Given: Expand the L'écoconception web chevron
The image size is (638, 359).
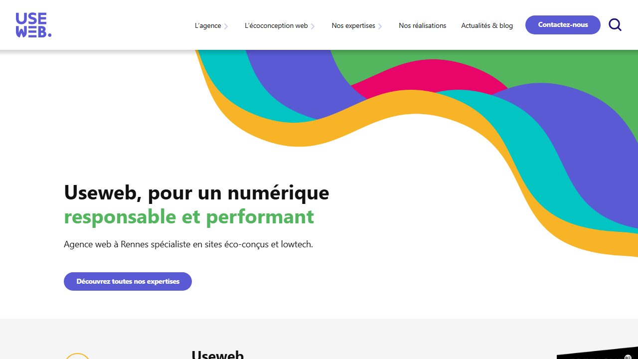Looking at the screenshot, I should pyautogui.click(x=313, y=26).
